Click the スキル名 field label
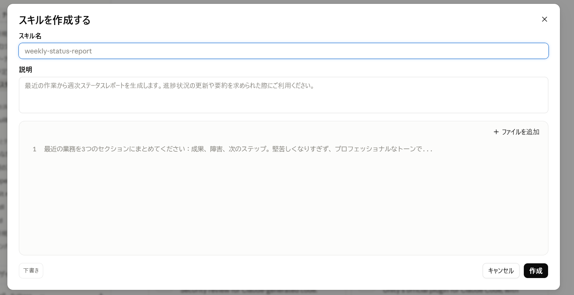Viewport: 574px width, 295px height. (30, 36)
